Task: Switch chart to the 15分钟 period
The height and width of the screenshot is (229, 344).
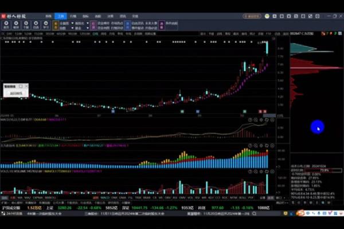Action: [x=38, y=34]
